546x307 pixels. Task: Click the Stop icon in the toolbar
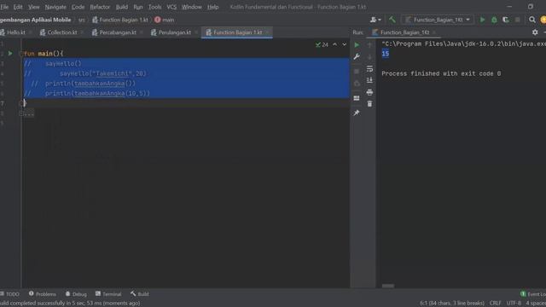click(518, 20)
